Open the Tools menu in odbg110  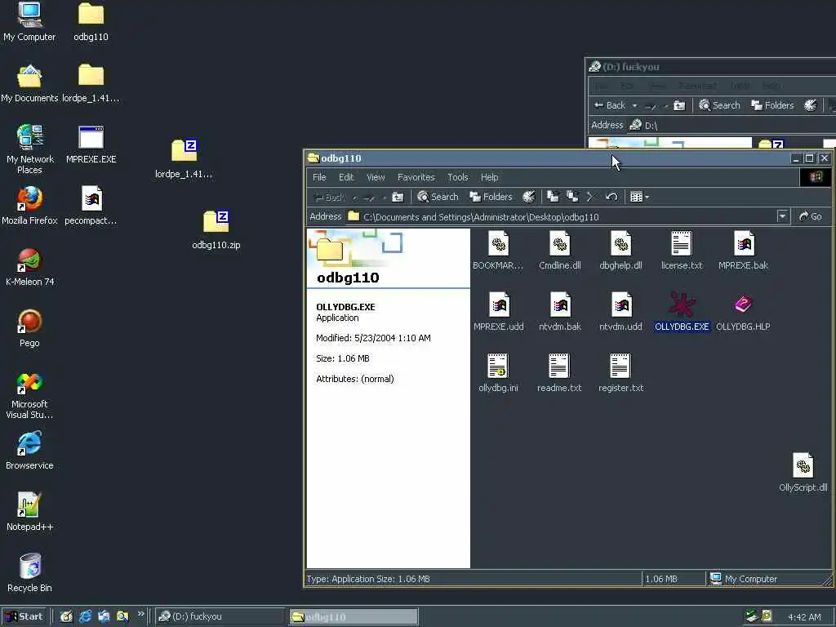[457, 177]
